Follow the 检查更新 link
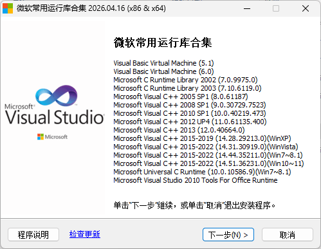The height and width of the screenshot is (249, 321). [x=85, y=234]
